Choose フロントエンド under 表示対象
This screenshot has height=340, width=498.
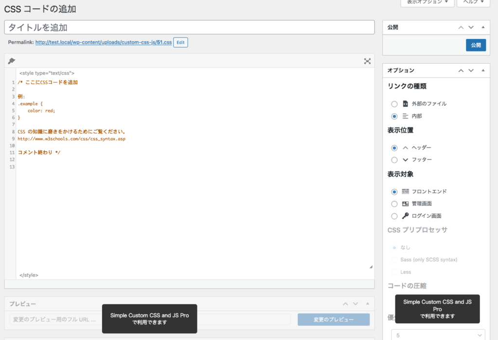(x=394, y=191)
